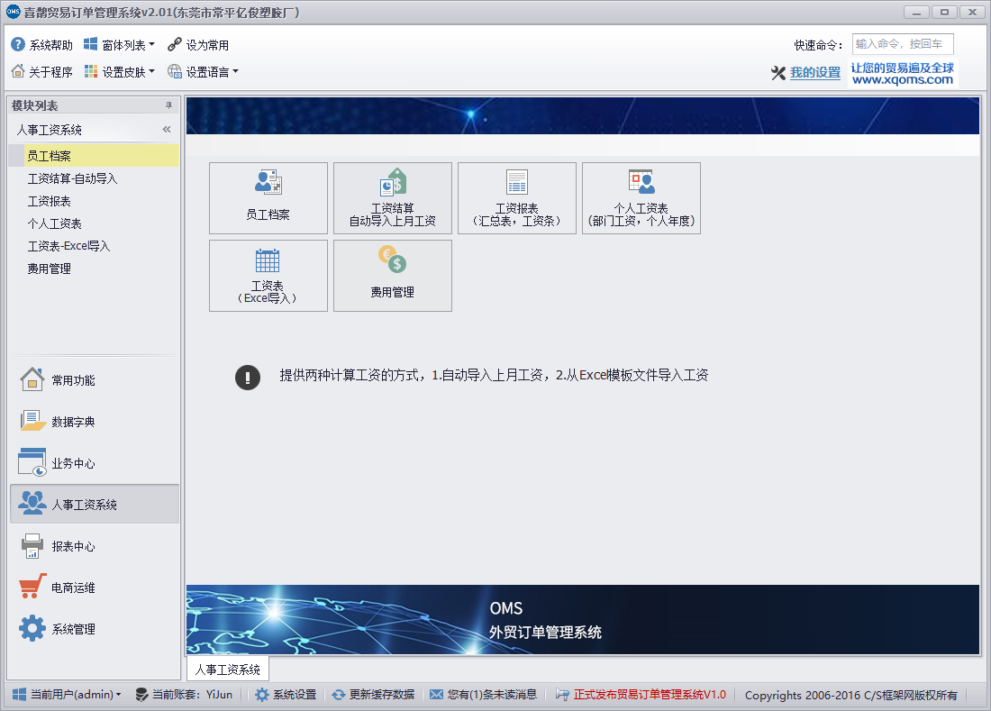Click the wrench icon beside 我的设置
Viewport: 991px width, 711px height.
coord(778,73)
